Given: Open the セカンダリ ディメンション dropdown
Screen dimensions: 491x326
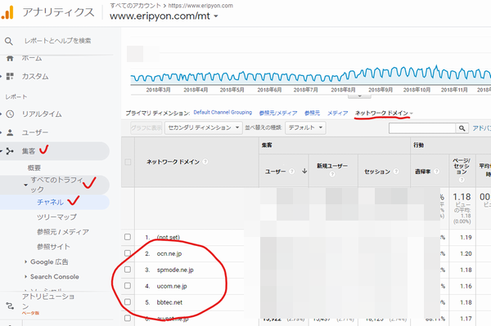Looking at the screenshot, I should 204,127.
